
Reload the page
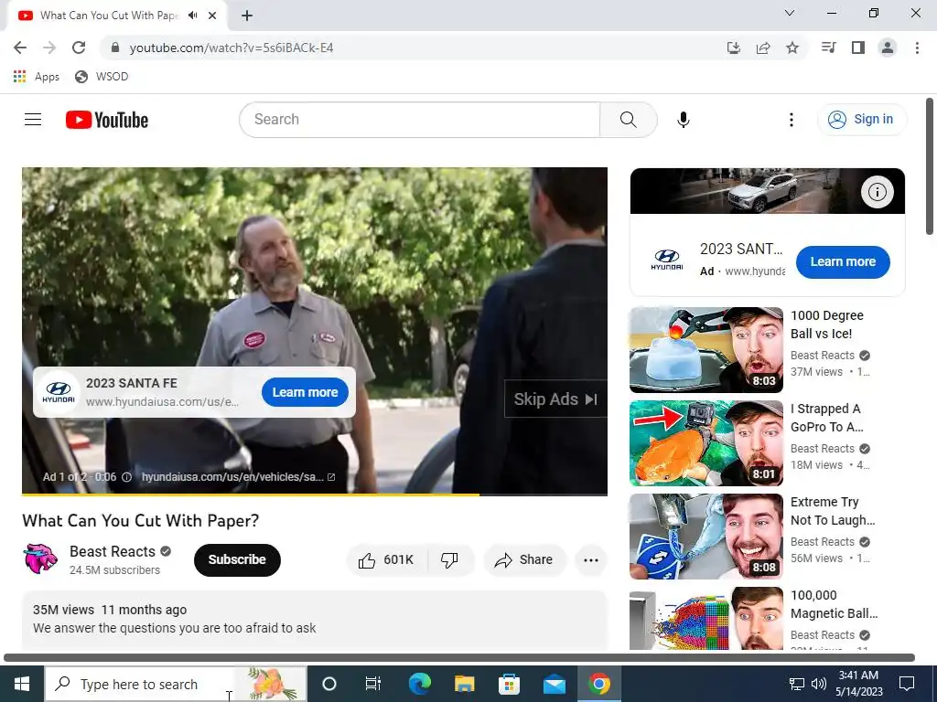tap(79, 48)
